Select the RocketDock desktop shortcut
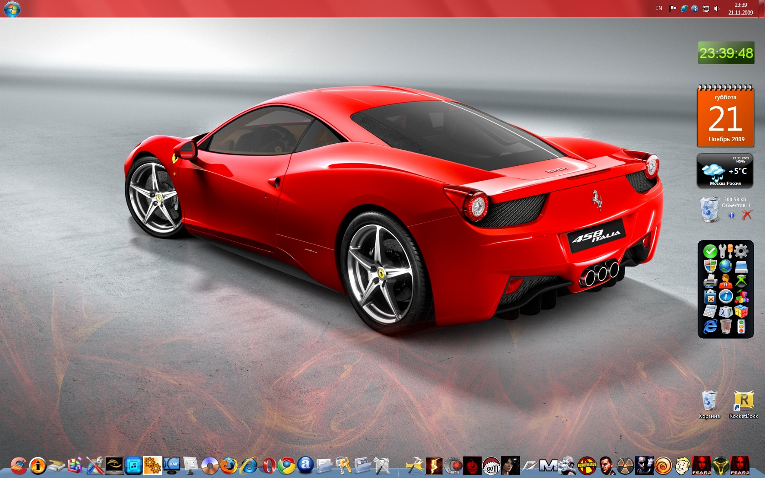This screenshot has width=765, height=478. 744,404
